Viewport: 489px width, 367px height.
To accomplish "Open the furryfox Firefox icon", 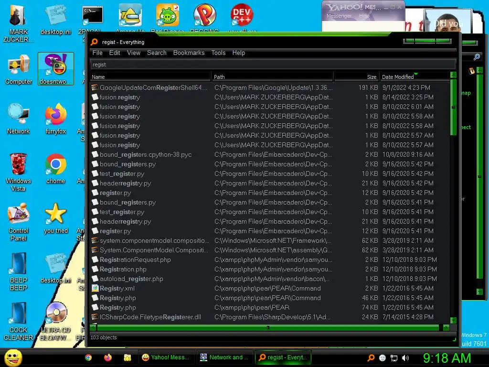I will [x=56, y=119].
